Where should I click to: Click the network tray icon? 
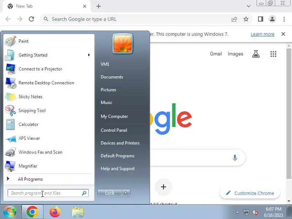coord(246,212)
